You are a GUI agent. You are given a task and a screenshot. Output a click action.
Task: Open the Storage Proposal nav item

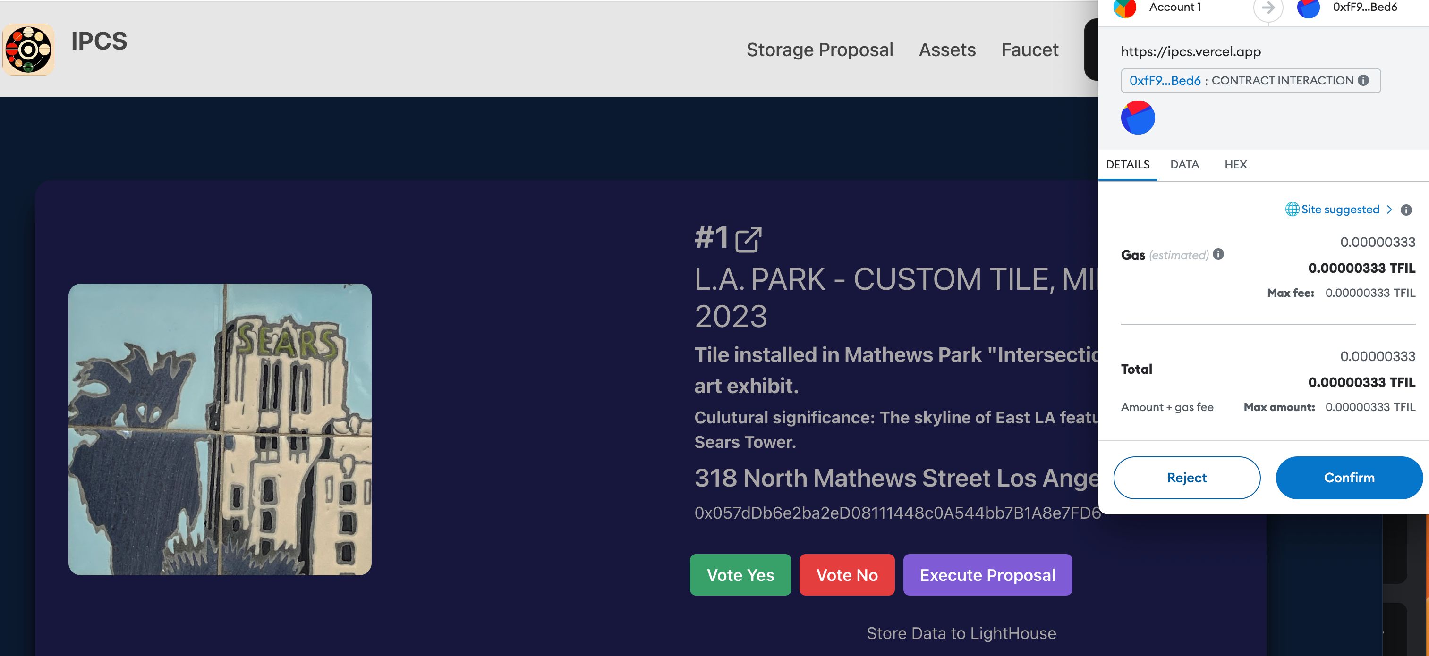coord(820,50)
